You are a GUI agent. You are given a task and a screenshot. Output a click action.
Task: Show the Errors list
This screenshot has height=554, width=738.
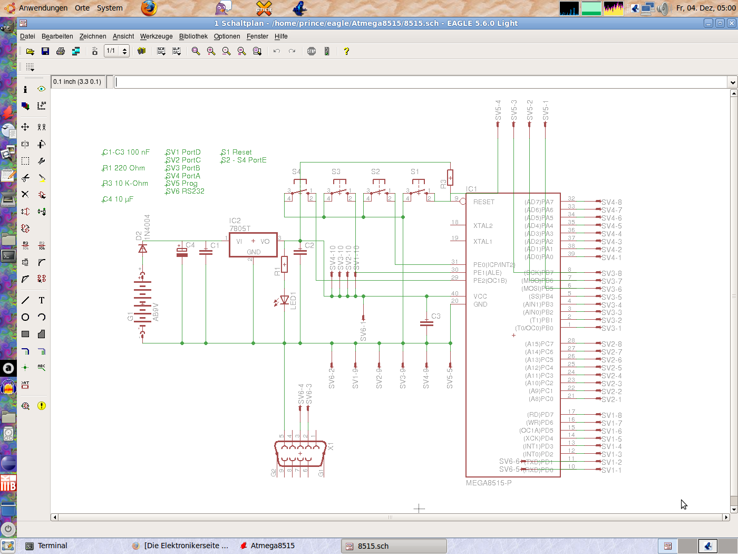[42, 406]
